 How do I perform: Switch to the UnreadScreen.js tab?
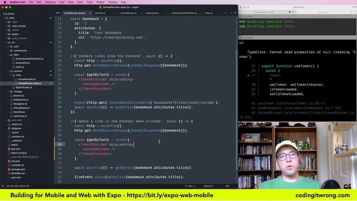128,13
